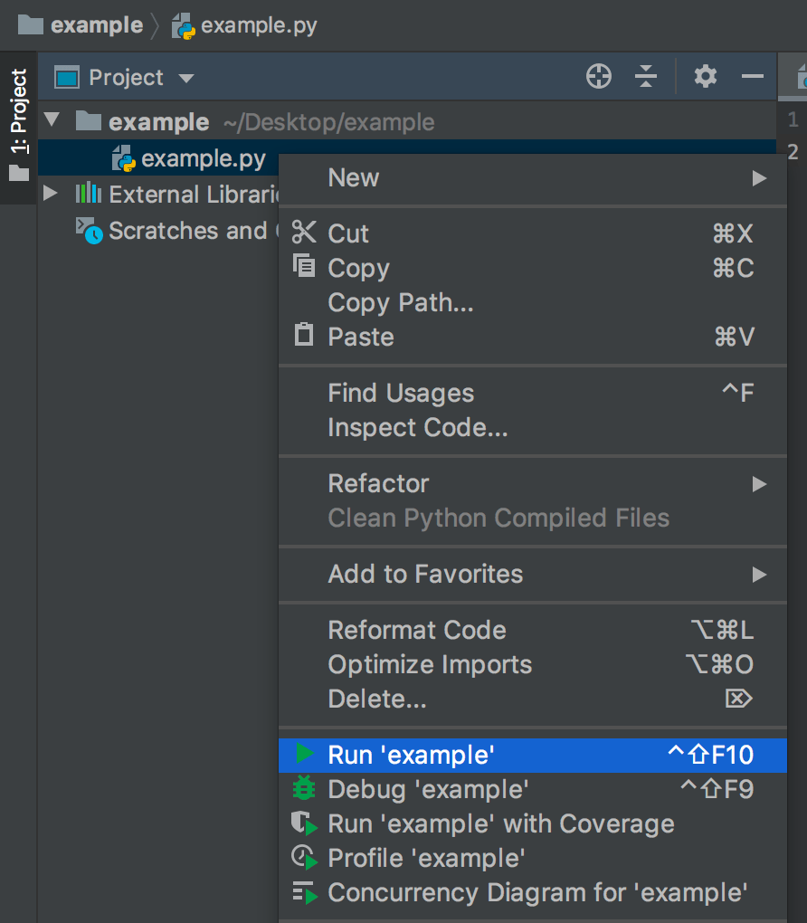Select Profile 'example' menu entry
807x923 pixels.
point(426,858)
